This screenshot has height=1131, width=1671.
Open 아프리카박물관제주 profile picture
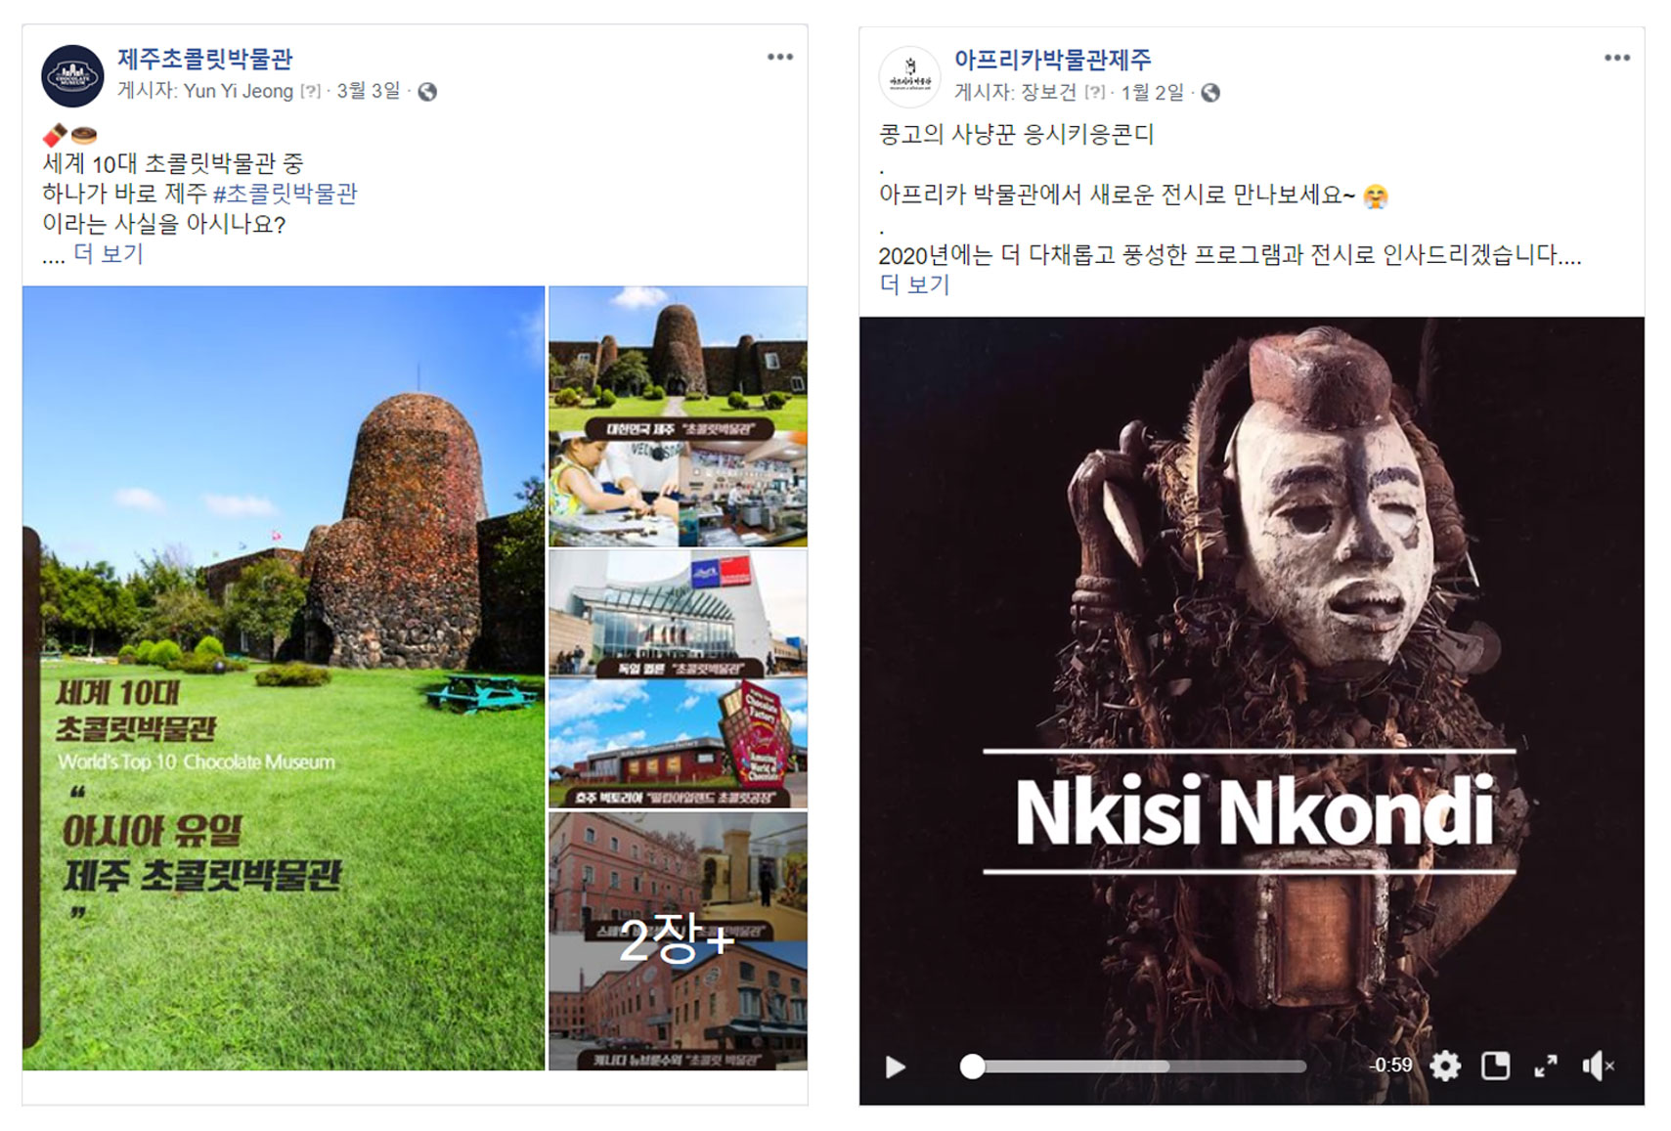click(x=909, y=76)
